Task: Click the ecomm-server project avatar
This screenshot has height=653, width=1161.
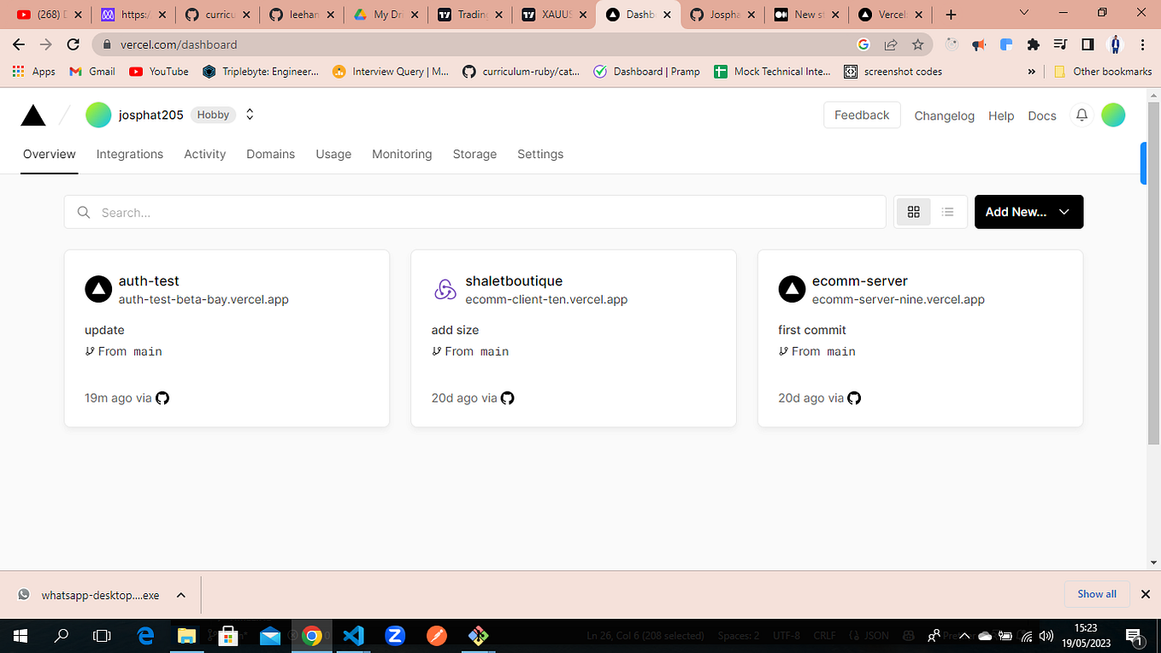Action: tap(792, 289)
